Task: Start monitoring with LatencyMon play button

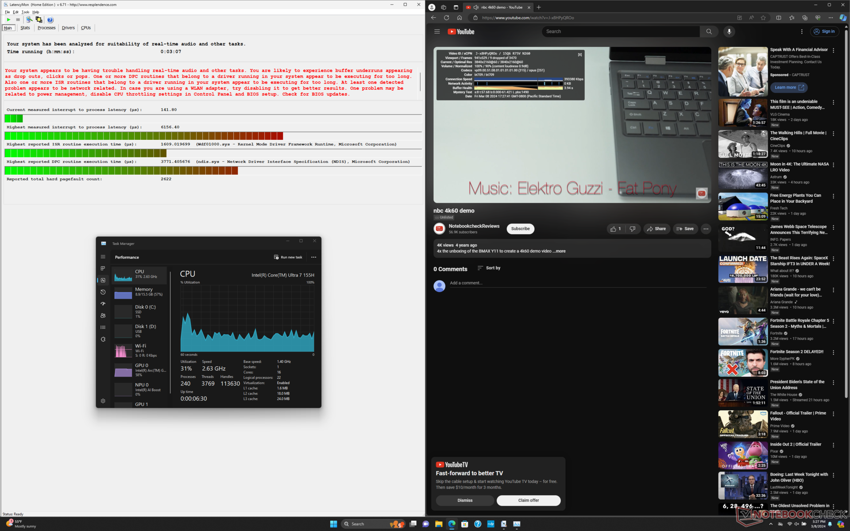Action: click(x=8, y=19)
